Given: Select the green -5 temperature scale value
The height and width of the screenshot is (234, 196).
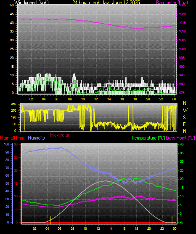Looking at the screenshot, I should (181, 222).
